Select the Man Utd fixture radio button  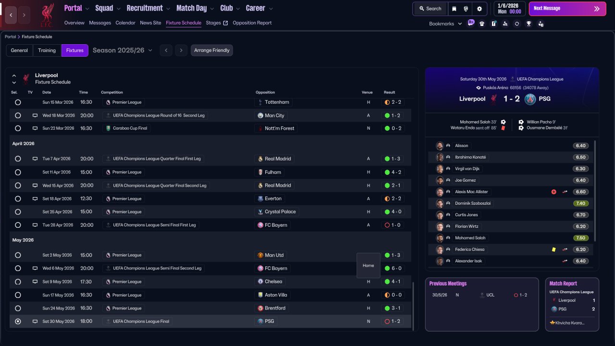coord(18,255)
